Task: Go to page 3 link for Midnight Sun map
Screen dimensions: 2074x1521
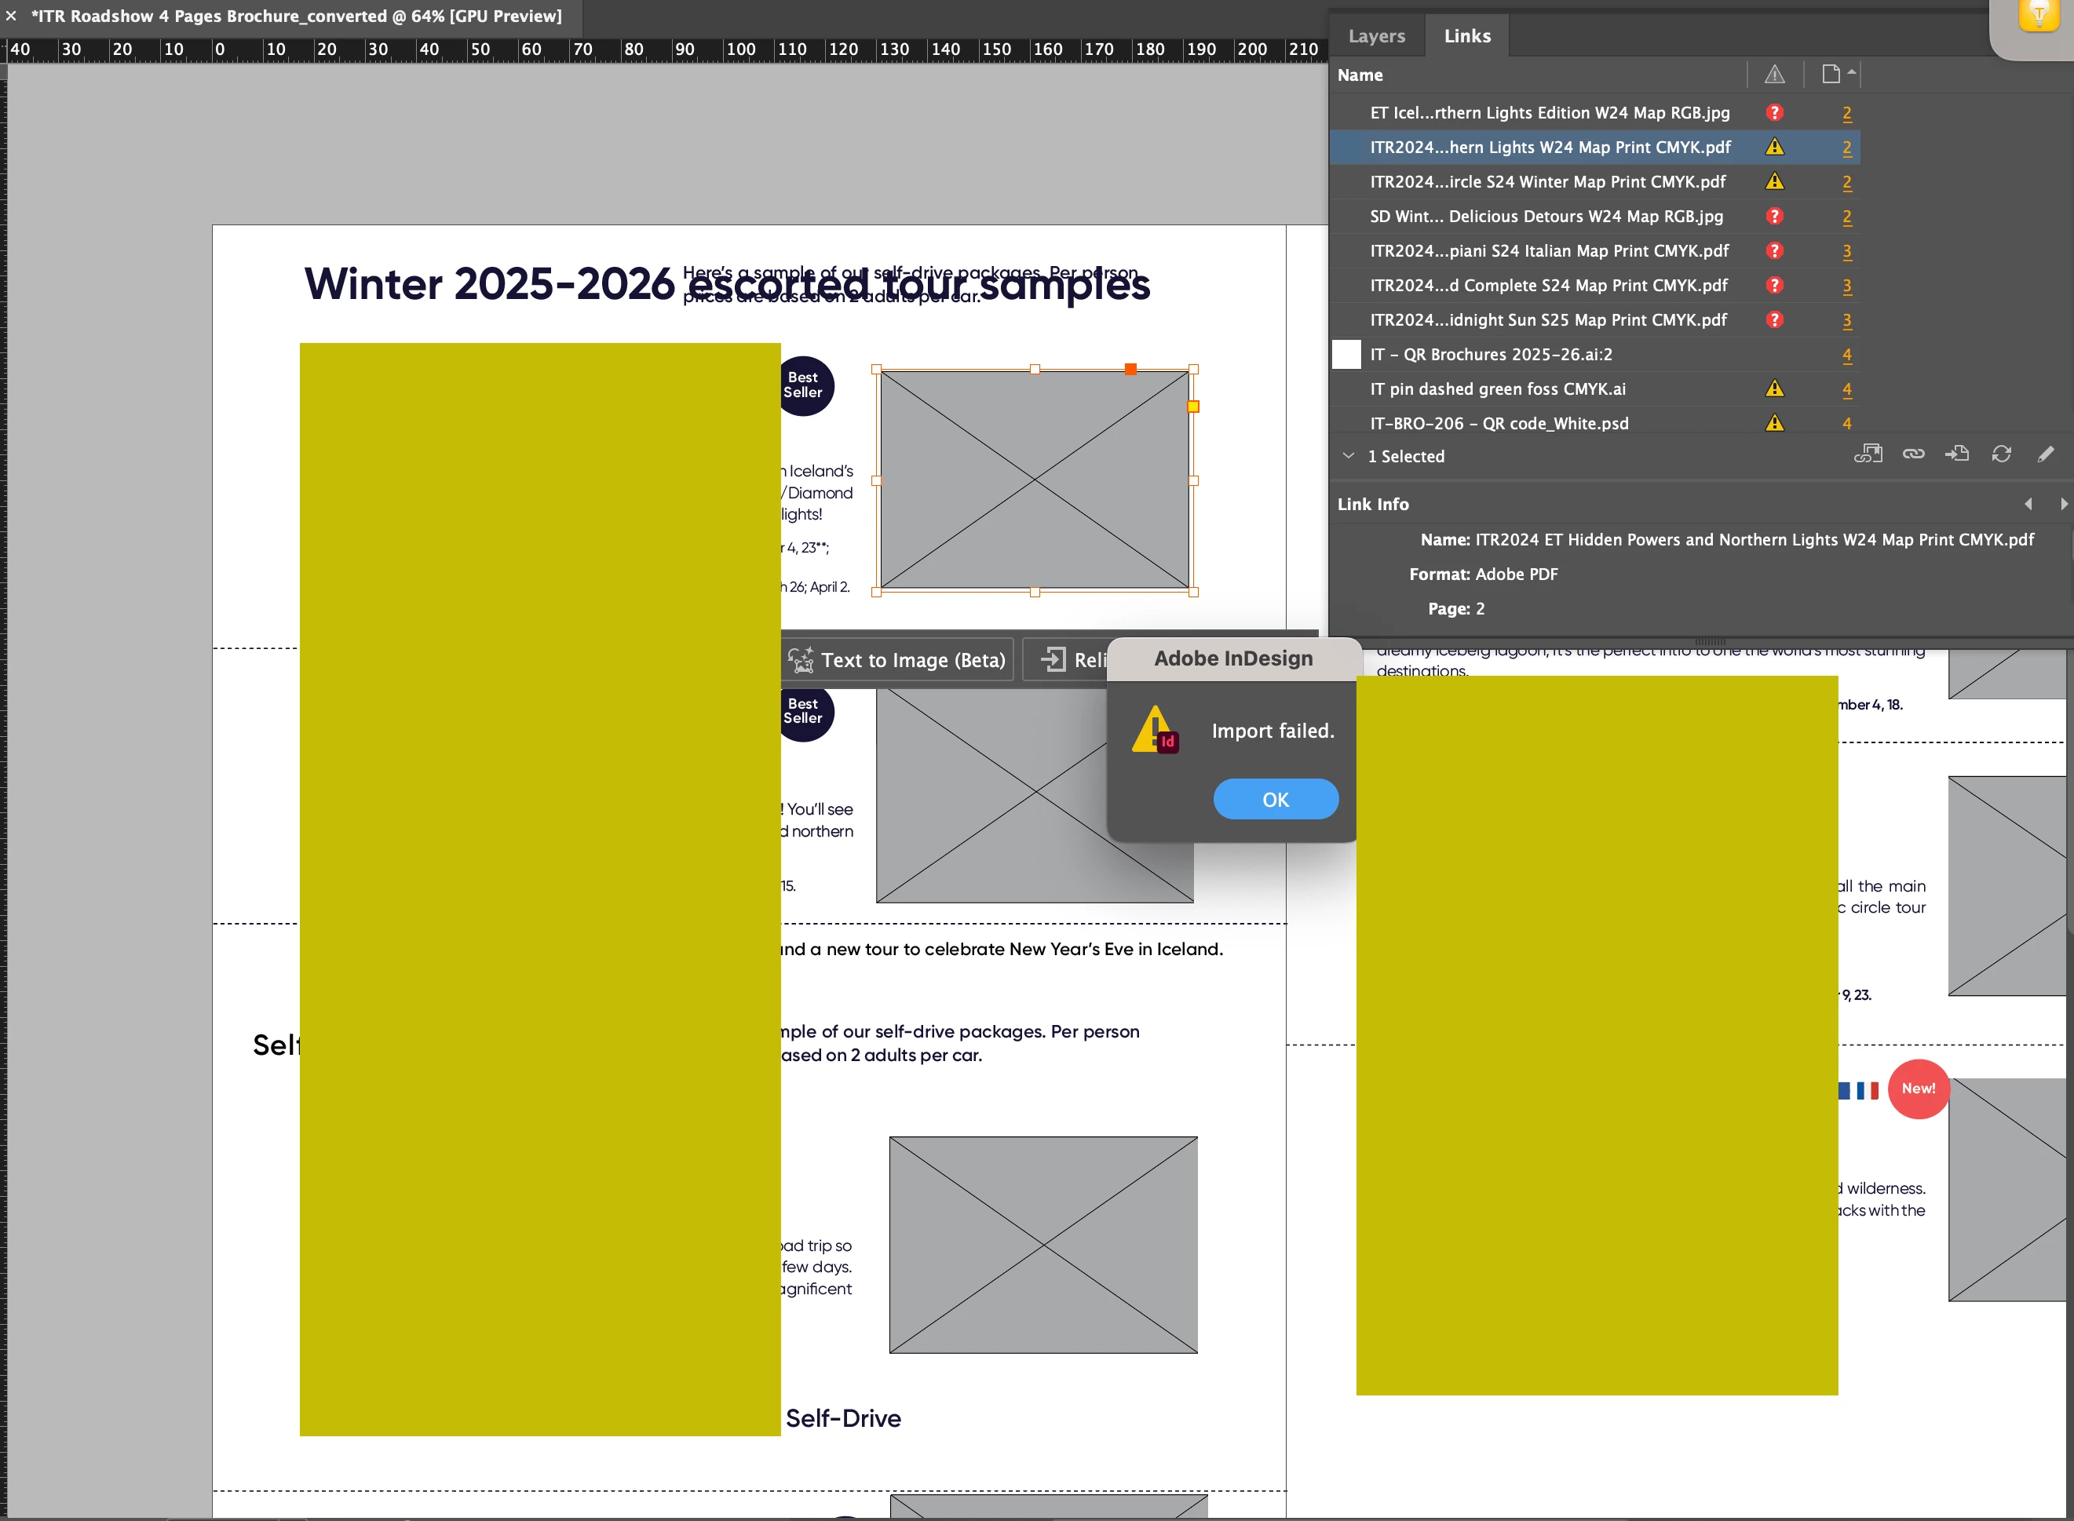Action: click(1846, 320)
